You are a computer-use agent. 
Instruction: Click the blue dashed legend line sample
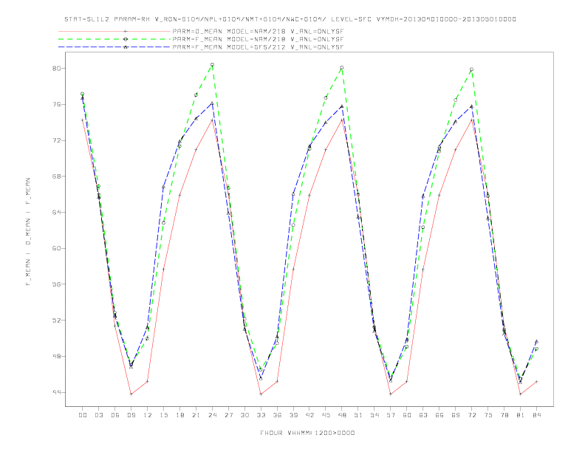tap(114, 47)
